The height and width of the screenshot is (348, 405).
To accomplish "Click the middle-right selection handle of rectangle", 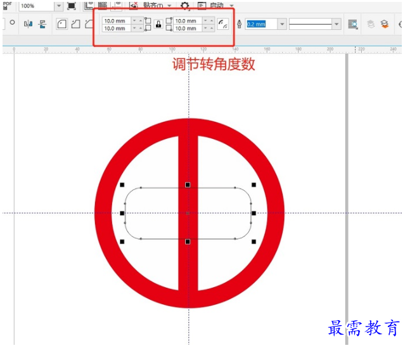I will tap(254, 213).
